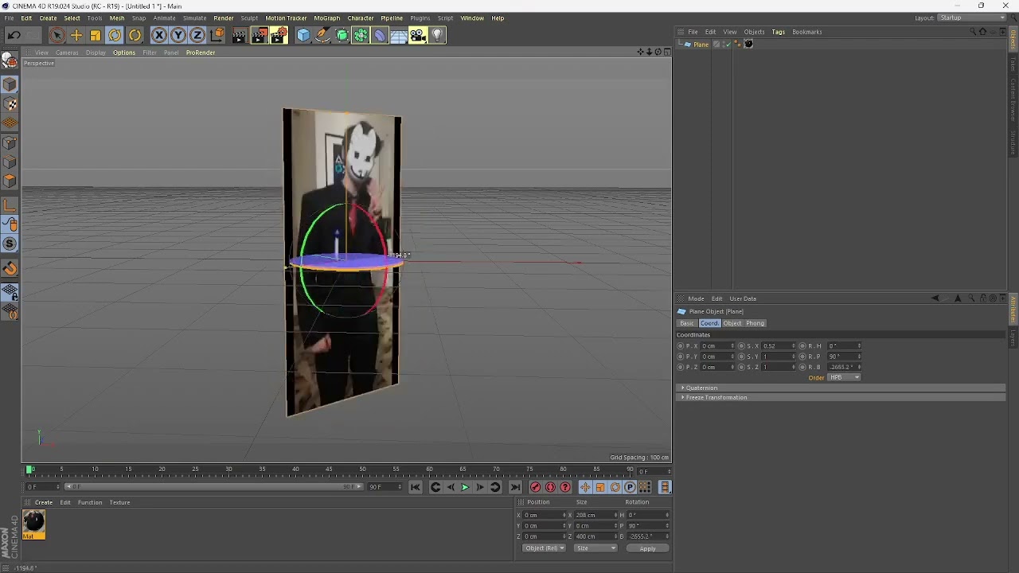Select the Scale tool
1019x573 pixels.
point(96,35)
